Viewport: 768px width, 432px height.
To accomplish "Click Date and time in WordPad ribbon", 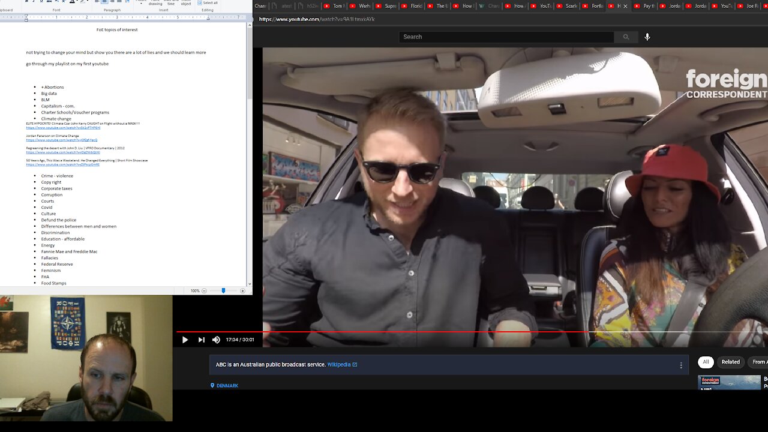I will coord(171,2).
